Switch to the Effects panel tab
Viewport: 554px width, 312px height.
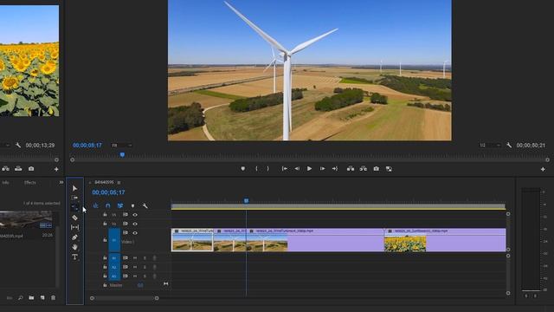(x=30, y=183)
